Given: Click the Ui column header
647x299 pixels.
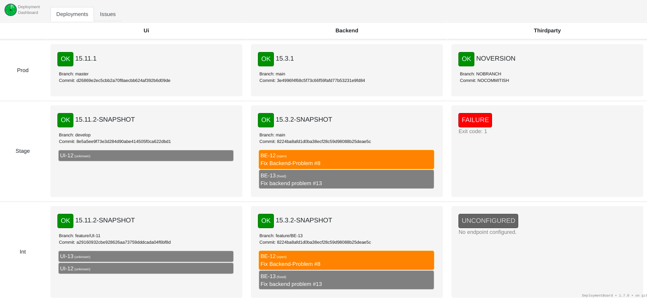Looking at the screenshot, I should click(146, 31).
